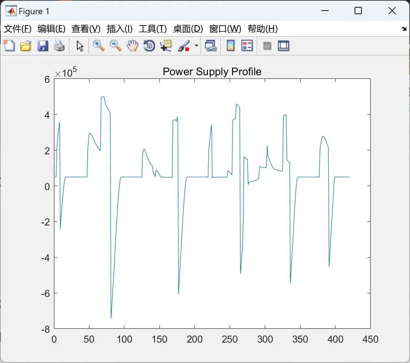The width and height of the screenshot is (410, 363).
Task: Open the 窗口(W) menu
Action: (x=225, y=29)
